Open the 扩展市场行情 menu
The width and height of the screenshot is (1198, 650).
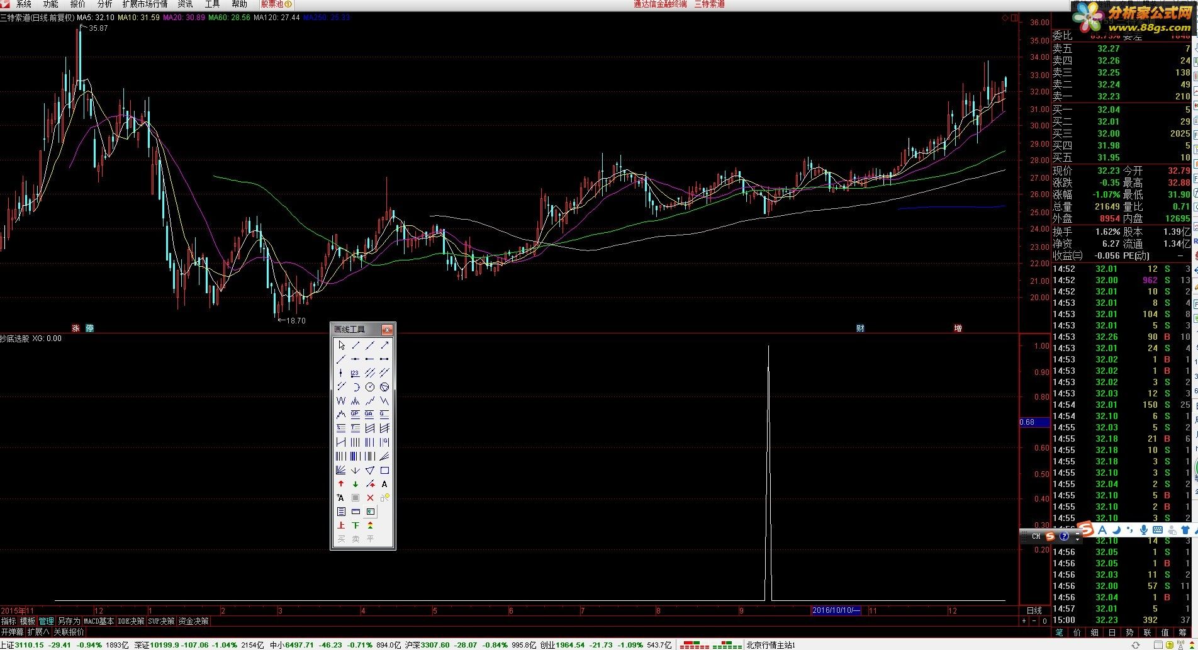145,4
